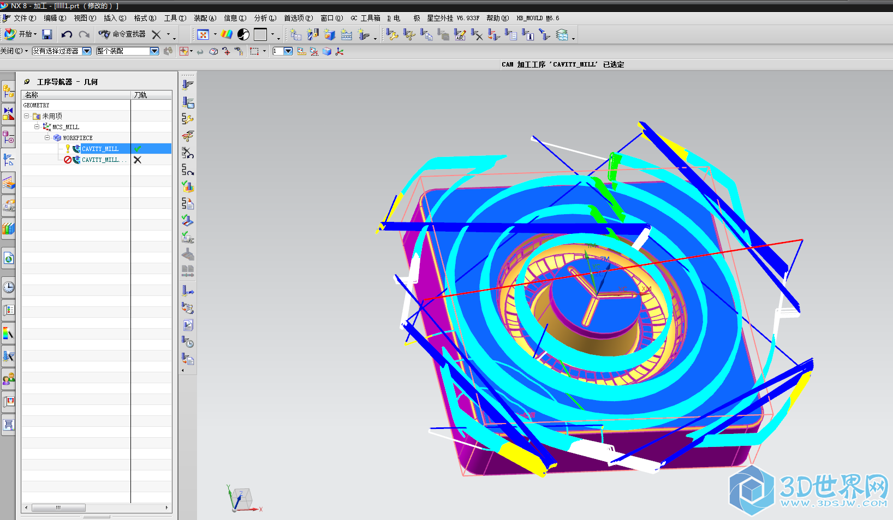Open the selection filter dropdown
Image resolution: width=893 pixels, height=520 pixels.
(x=86, y=51)
